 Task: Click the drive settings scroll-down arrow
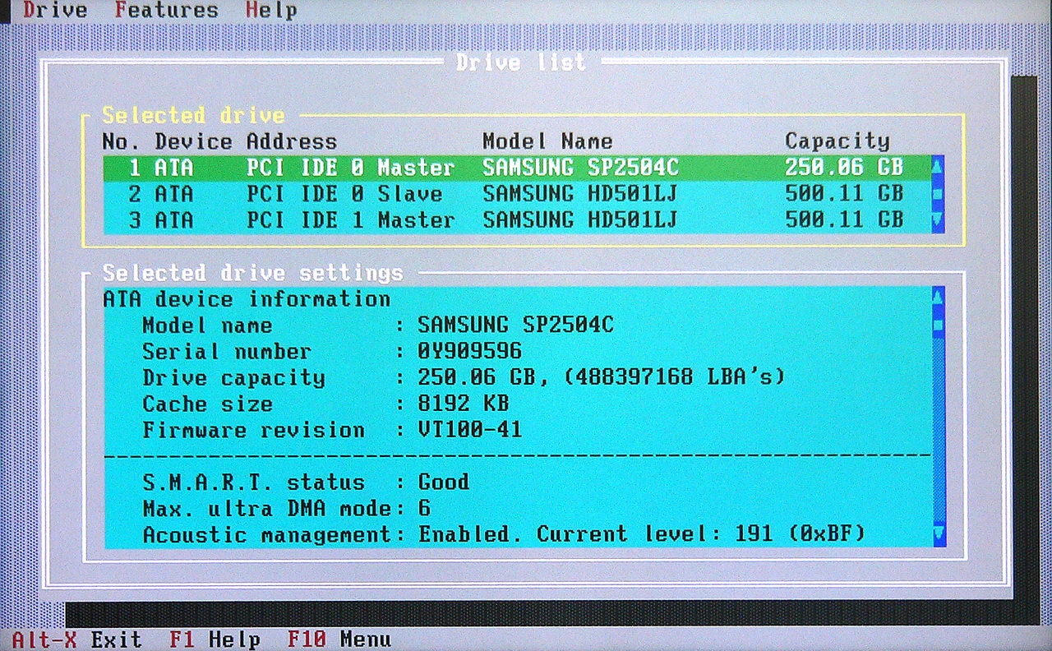coord(939,535)
